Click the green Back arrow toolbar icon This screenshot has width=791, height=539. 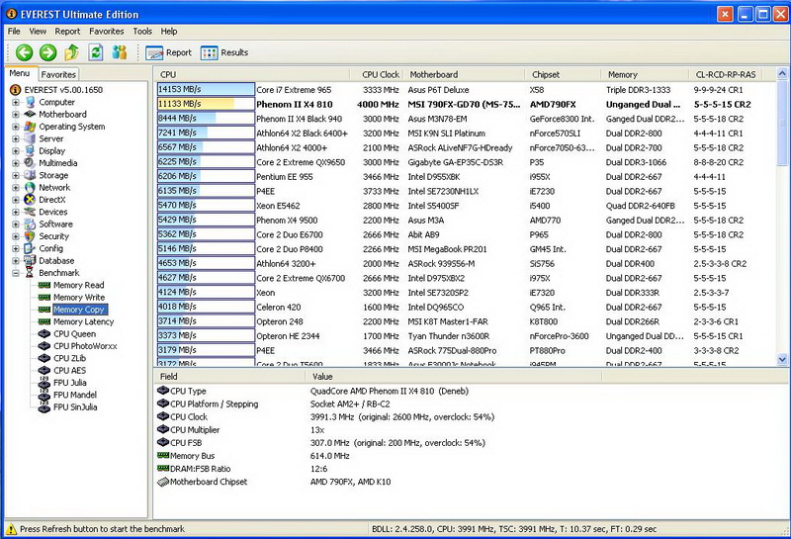(x=24, y=52)
